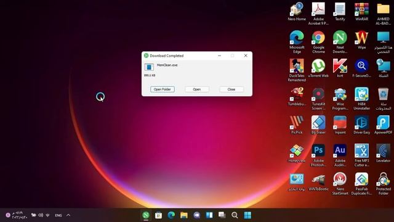Click the speaker volume tray icon
The height and width of the screenshot is (222, 394).
(x=41, y=215)
